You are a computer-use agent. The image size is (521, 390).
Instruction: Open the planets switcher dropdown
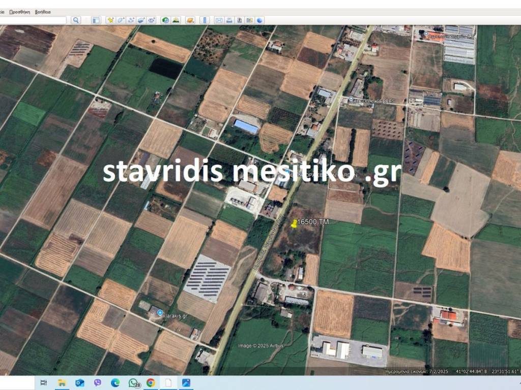tap(190, 20)
